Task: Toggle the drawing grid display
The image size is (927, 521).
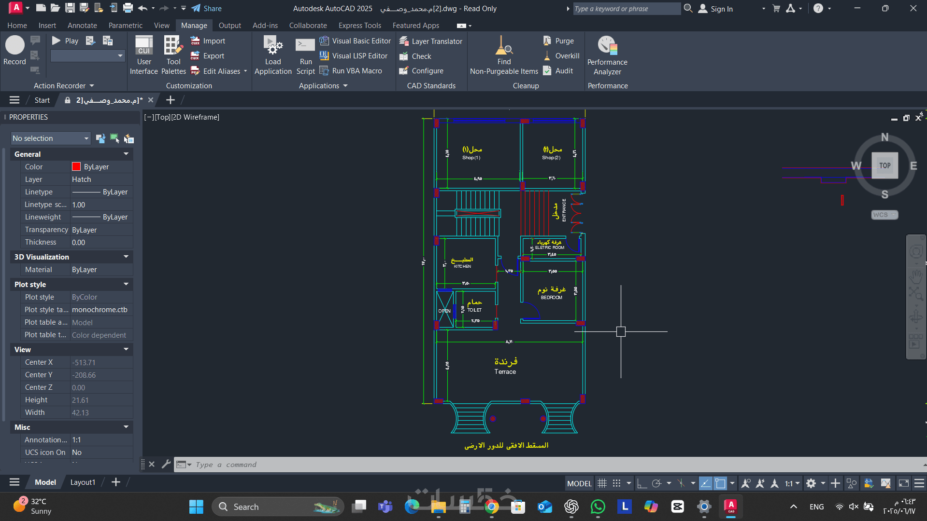Action: 602,483
